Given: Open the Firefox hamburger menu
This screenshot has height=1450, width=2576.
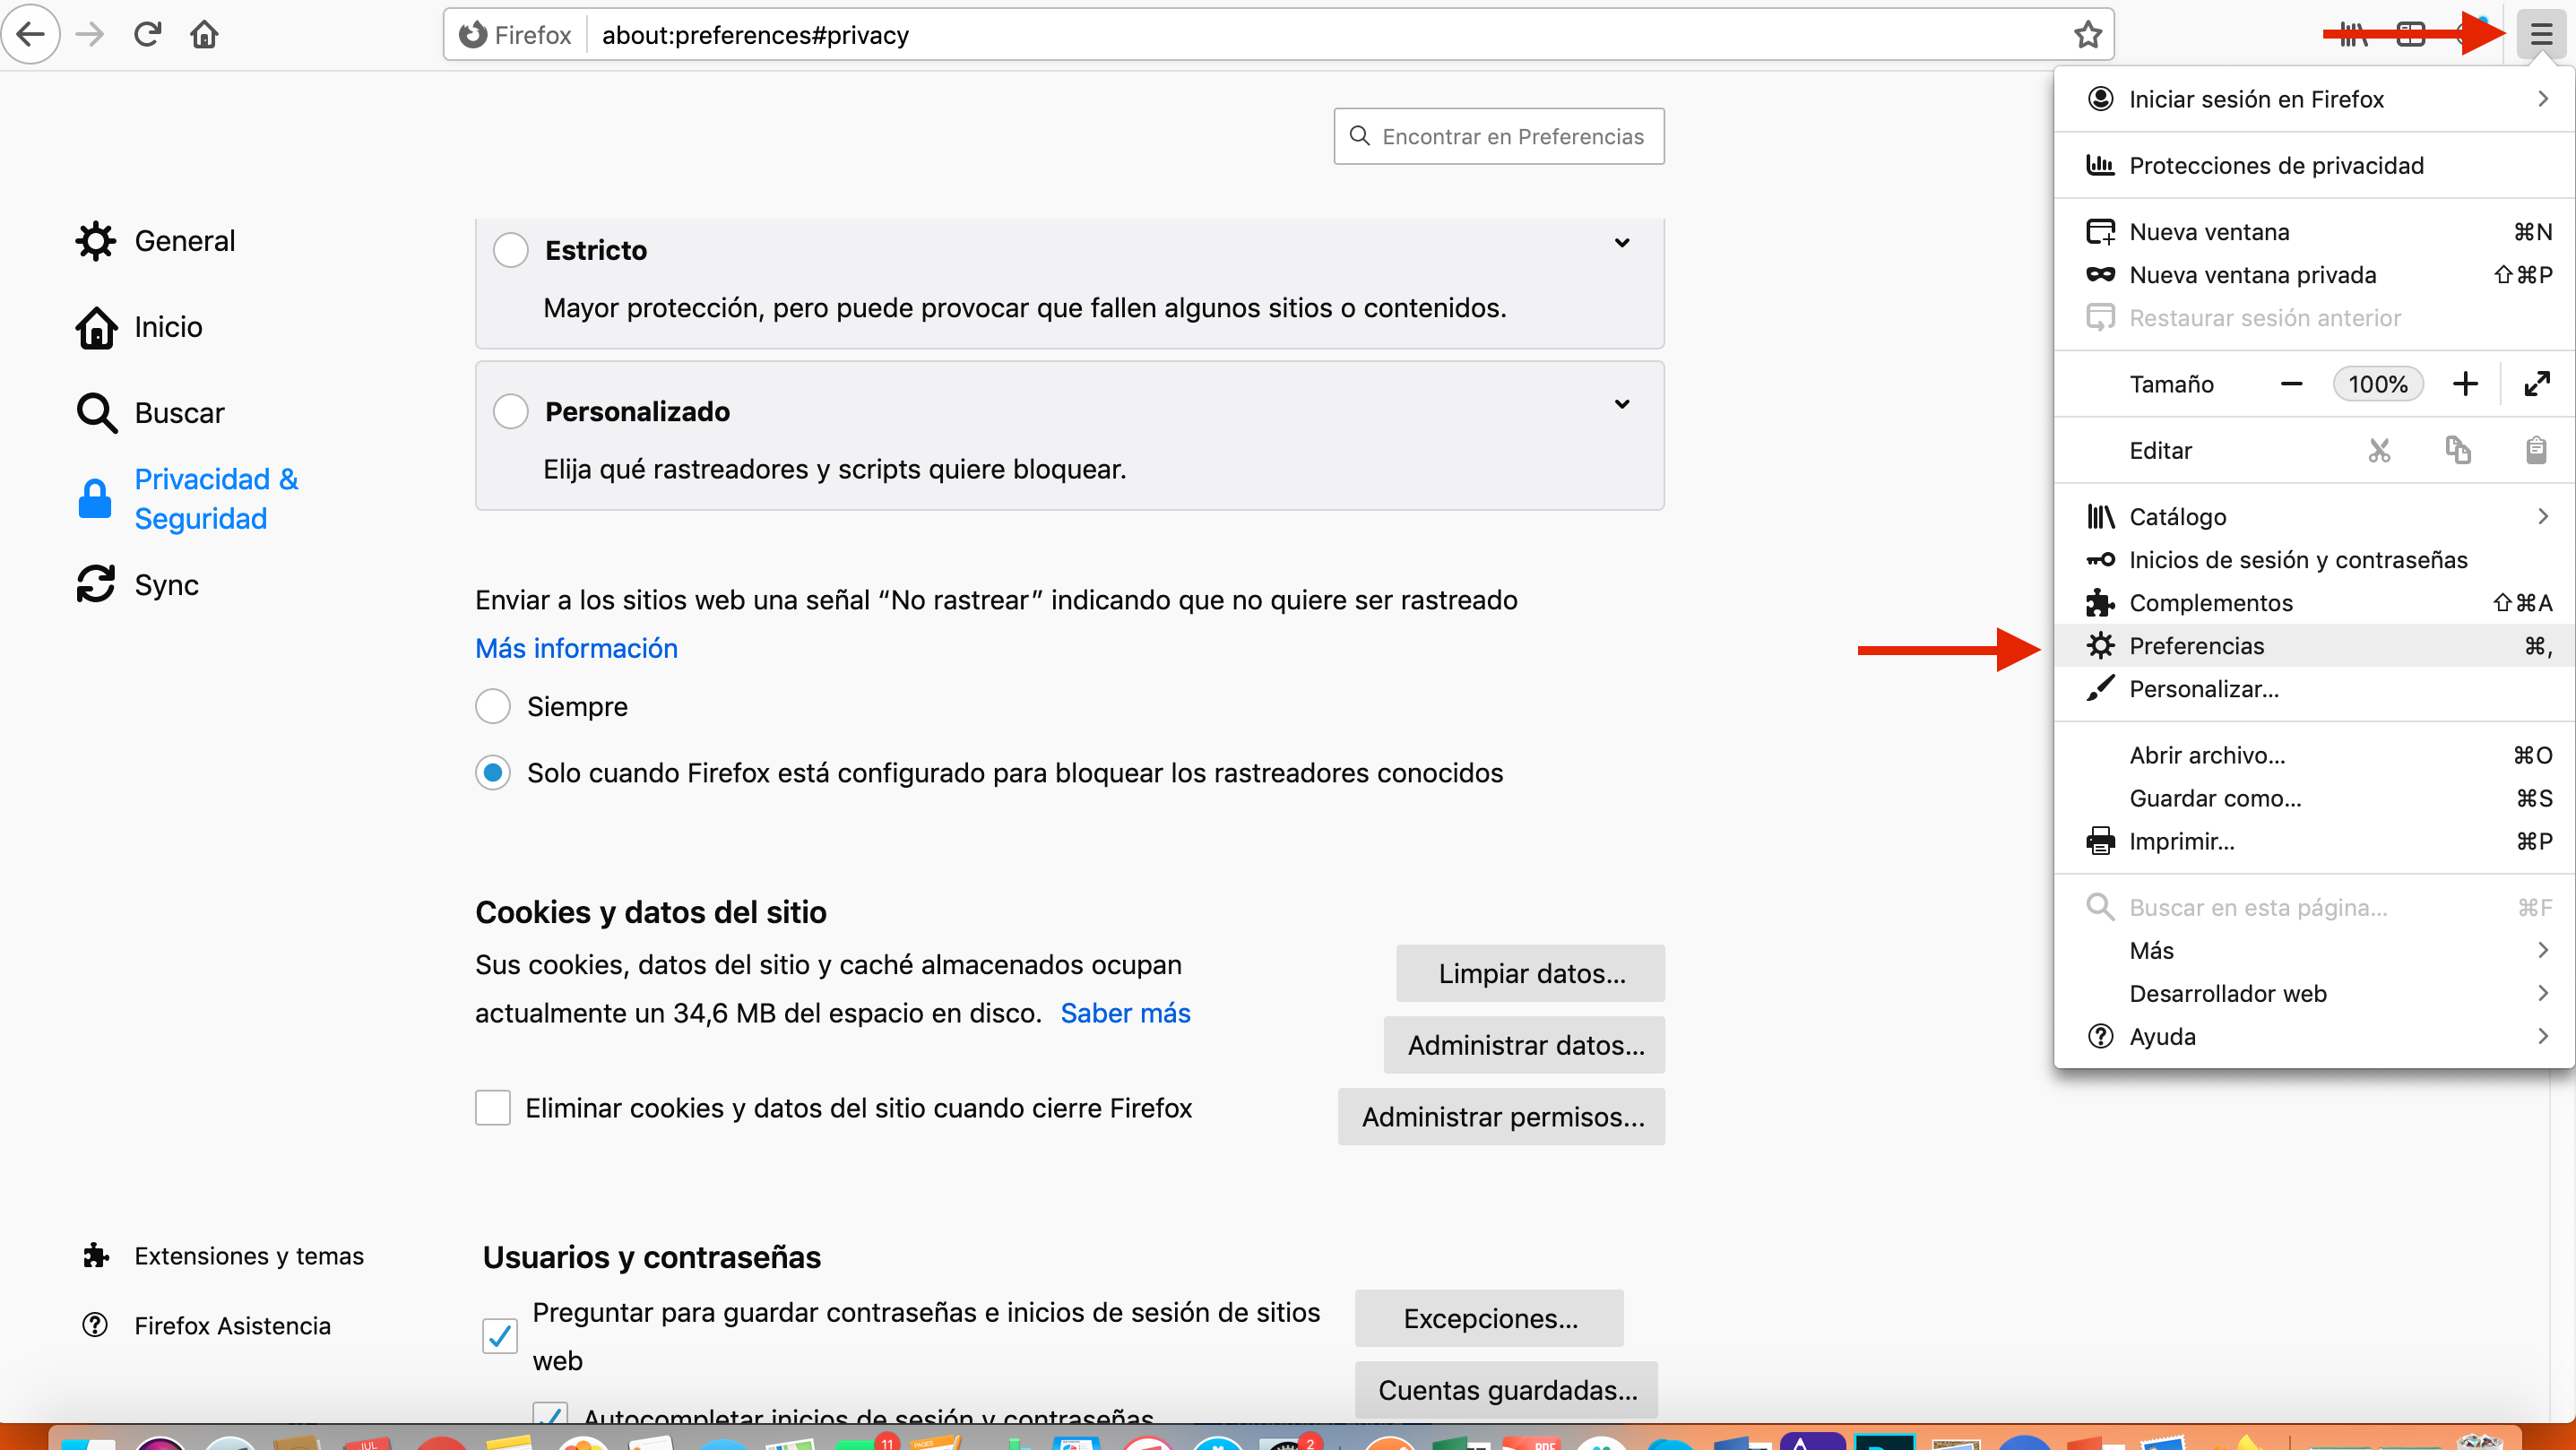Looking at the screenshot, I should point(2541,33).
